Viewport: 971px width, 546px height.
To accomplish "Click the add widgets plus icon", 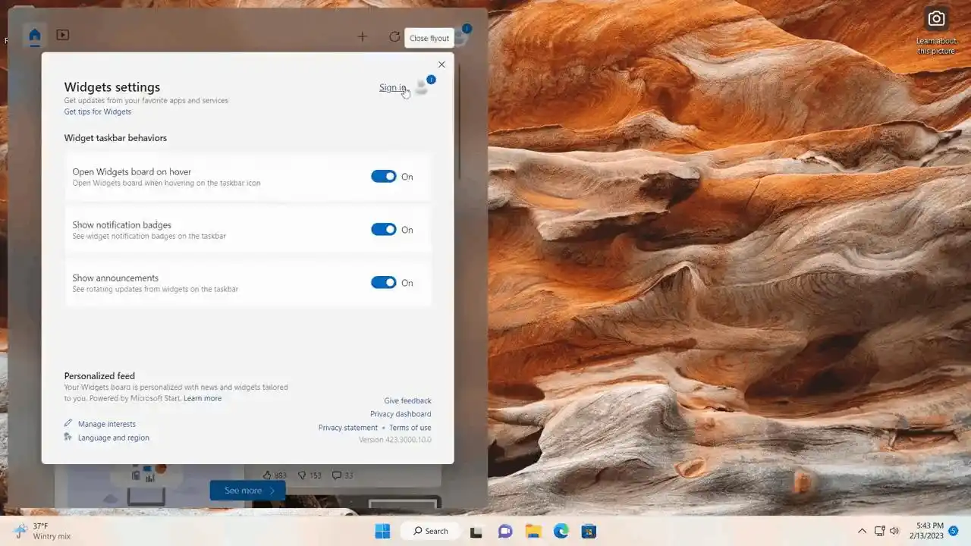I will coord(362,36).
